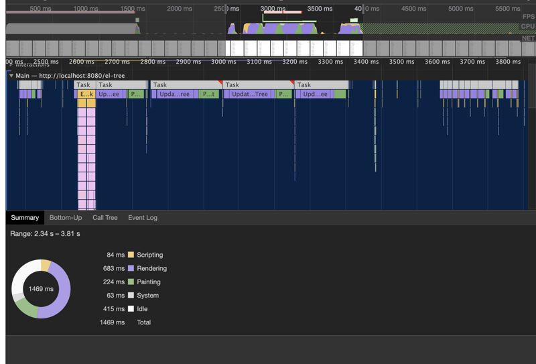The image size is (536, 364).
Task: Open the Call Tree tab
Action: 105,218
